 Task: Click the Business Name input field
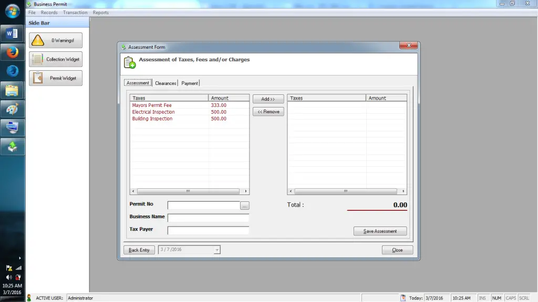point(208,218)
